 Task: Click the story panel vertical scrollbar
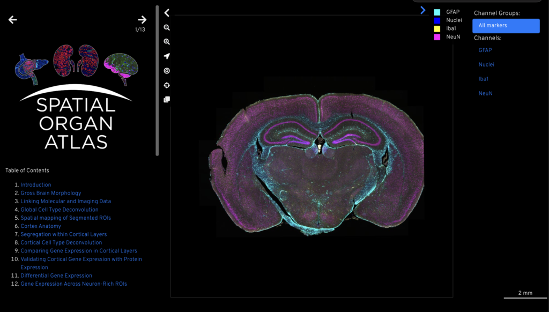click(x=157, y=80)
